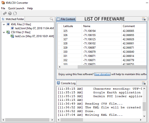Click the test2.csv file icon
Viewport: 149px width, 123px height.
12,36
